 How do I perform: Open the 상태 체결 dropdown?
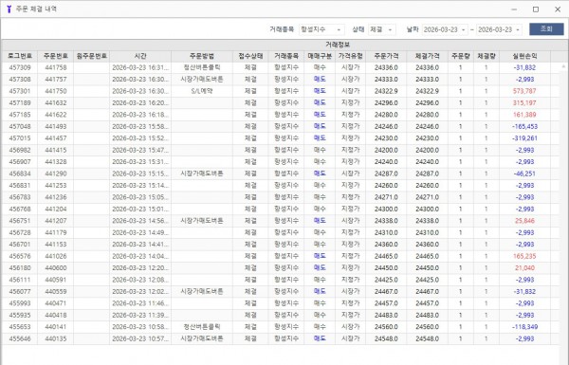click(x=382, y=29)
